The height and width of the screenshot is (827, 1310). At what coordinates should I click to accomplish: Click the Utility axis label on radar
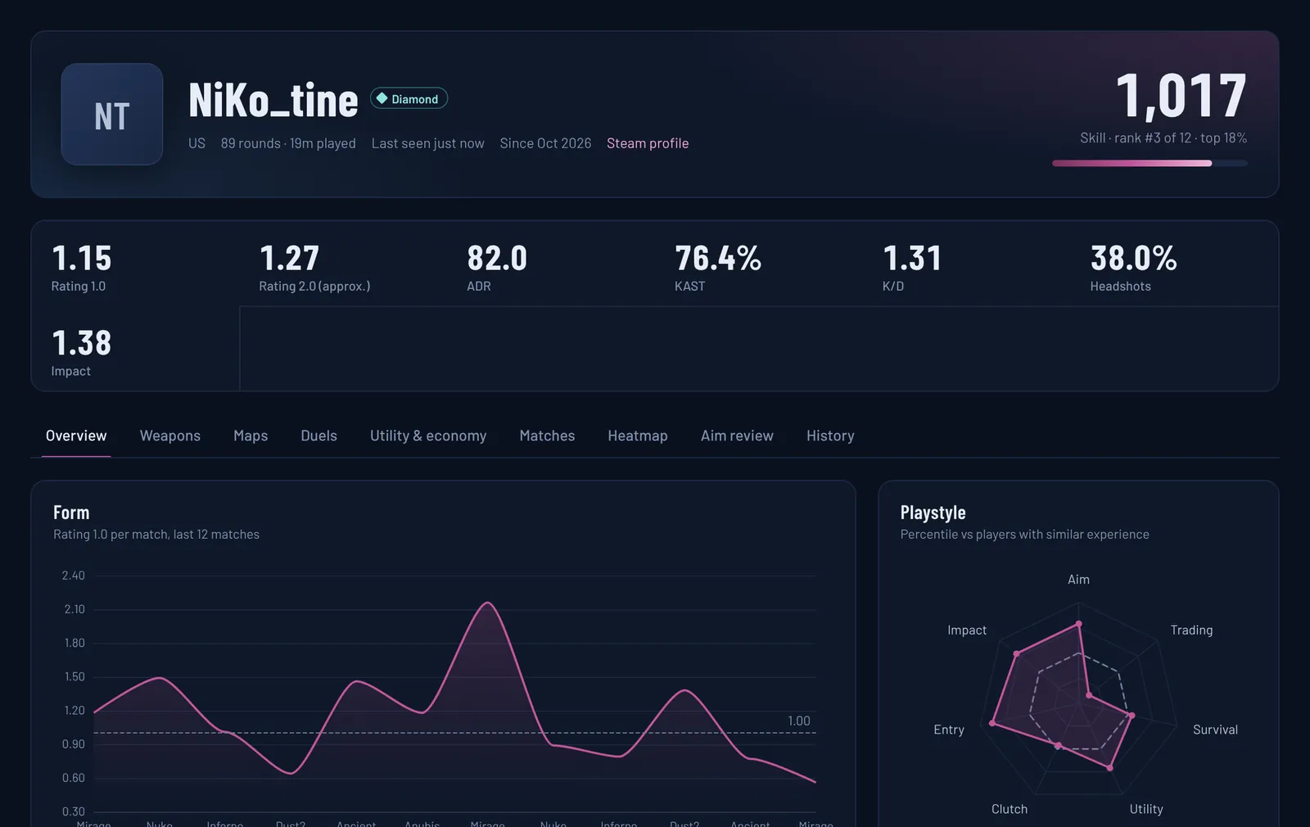(x=1146, y=809)
